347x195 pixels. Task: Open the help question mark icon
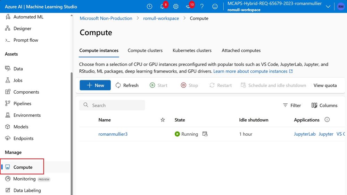[202, 6]
